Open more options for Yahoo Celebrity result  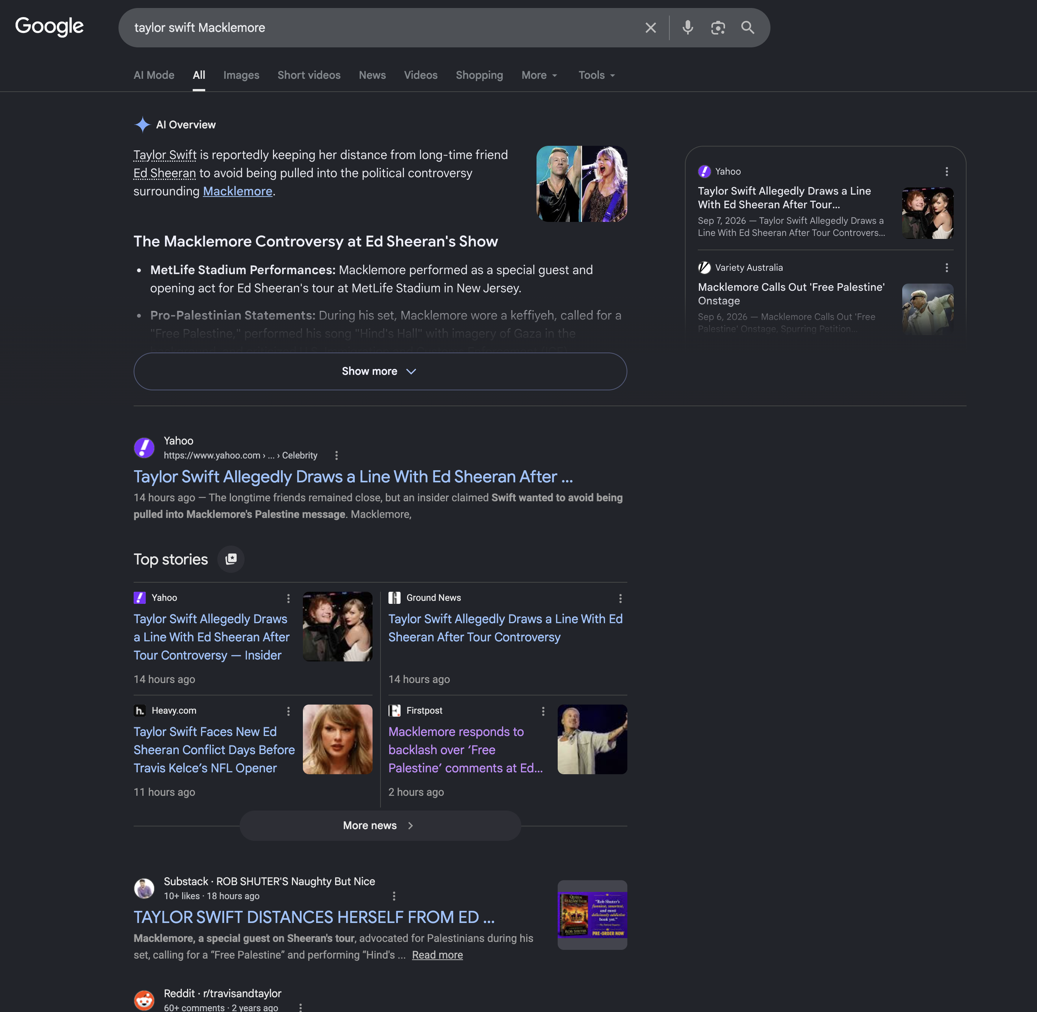pyautogui.click(x=336, y=455)
